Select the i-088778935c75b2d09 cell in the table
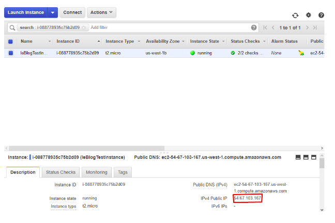 point(78,53)
